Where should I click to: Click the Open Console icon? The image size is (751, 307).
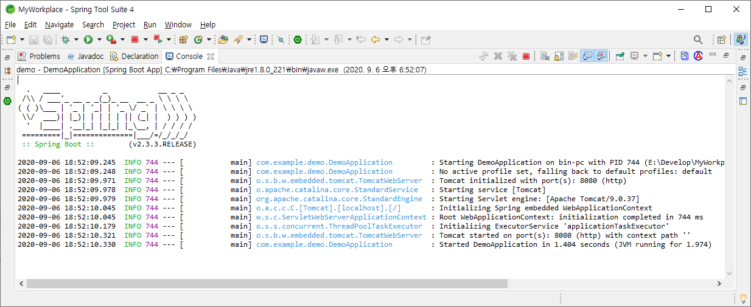click(657, 56)
